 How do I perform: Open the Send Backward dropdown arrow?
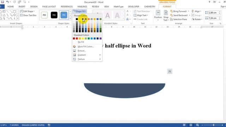click(189, 15)
